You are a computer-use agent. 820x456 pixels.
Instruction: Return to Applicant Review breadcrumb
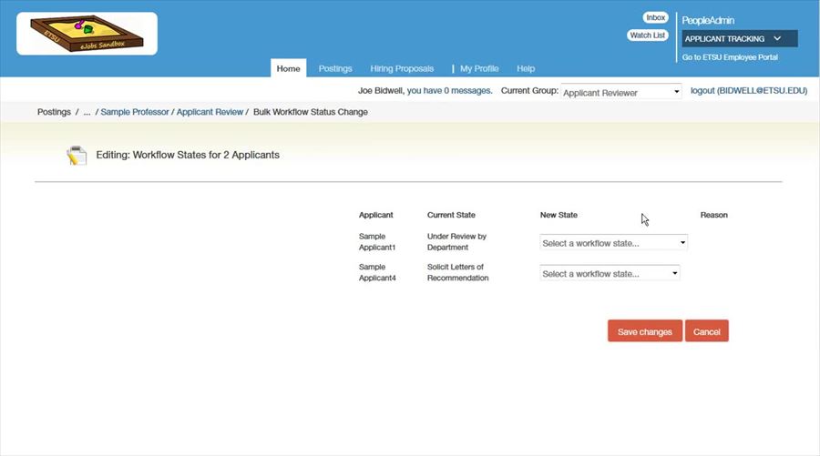[210, 112]
